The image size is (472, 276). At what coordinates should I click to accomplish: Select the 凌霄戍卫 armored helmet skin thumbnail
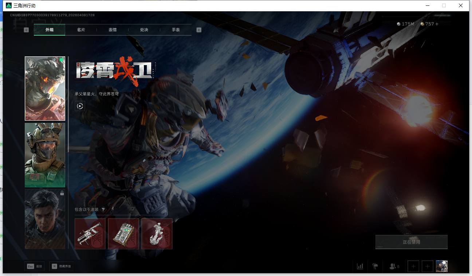pos(45,88)
